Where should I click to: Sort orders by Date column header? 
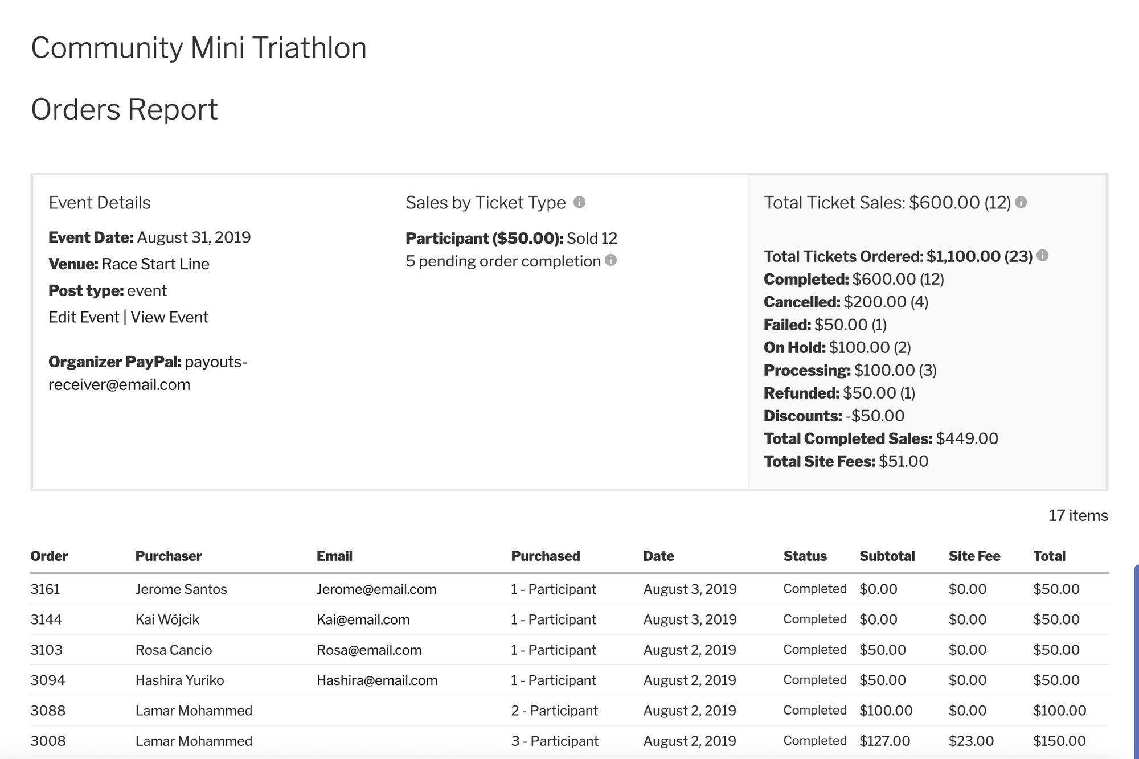coord(658,556)
